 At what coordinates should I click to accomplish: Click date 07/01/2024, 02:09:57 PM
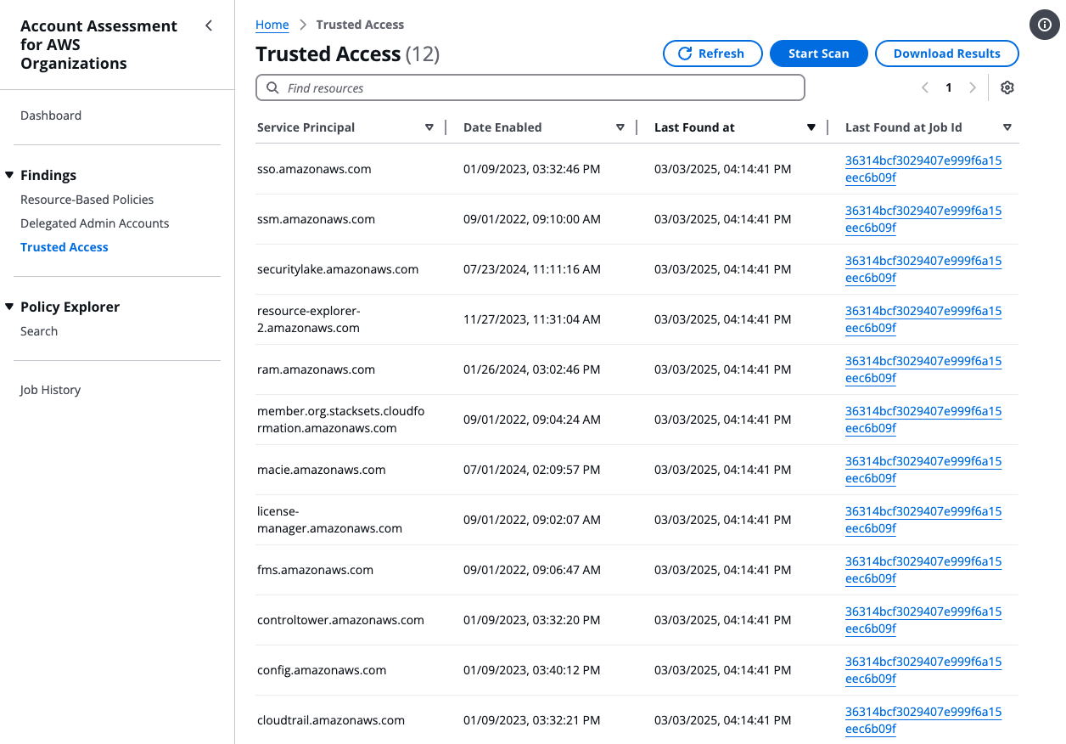click(x=532, y=470)
